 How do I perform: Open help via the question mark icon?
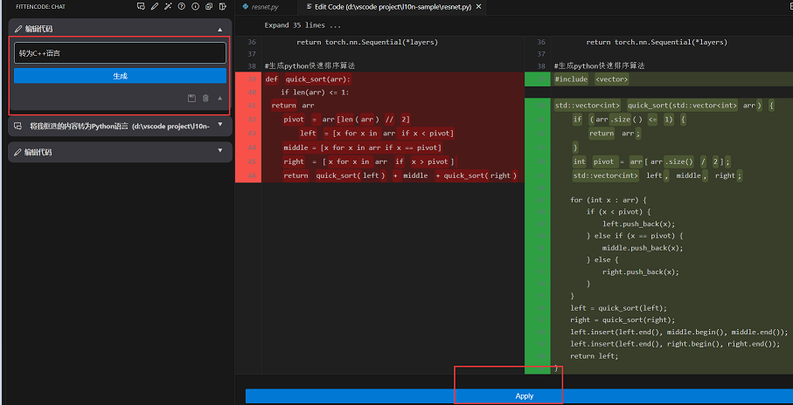point(182,7)
